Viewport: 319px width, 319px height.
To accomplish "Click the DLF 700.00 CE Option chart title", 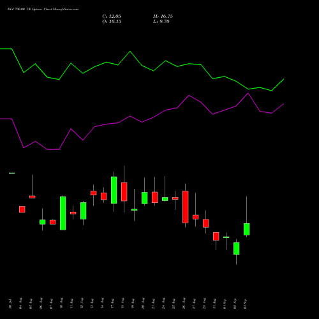I will tap(43, 10).
